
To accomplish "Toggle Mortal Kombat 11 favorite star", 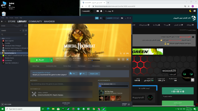I will [127, 59].
